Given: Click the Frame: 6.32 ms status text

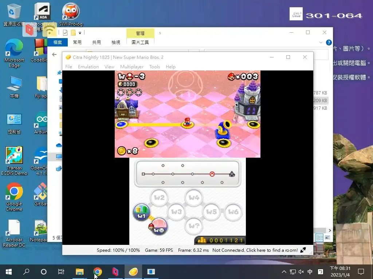Looking at the screenshot, I should click(x=193, y=250).
